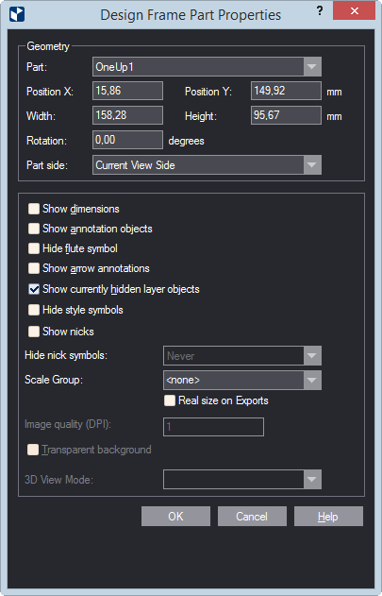
Task: Click the Position Y field
Action: tap(286, 91)
